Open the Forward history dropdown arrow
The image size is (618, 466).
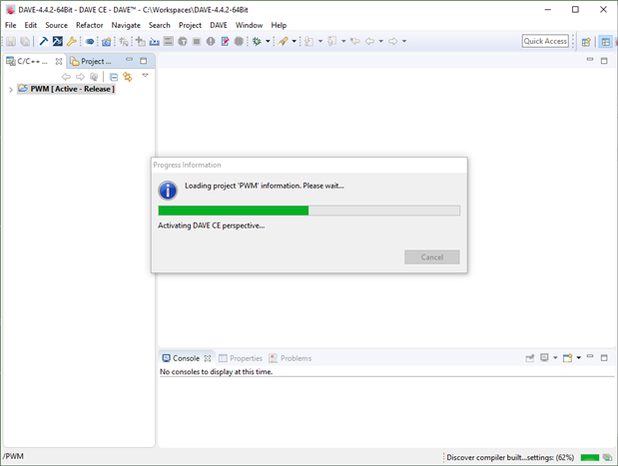[x=404, y=41]
